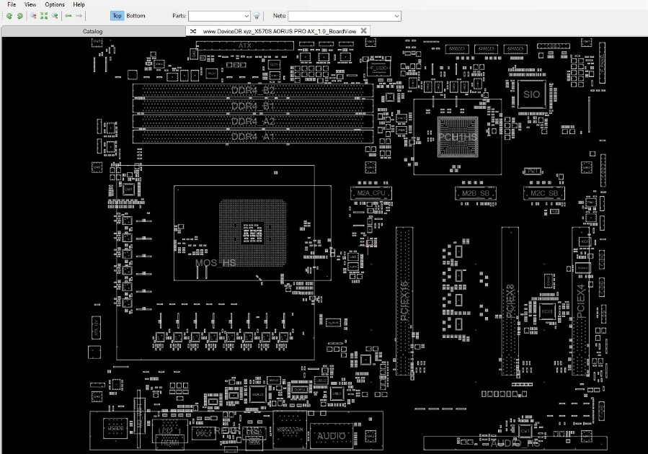Select the ATX connector on board
Screen dimensions: 648x454
point(244,45)
